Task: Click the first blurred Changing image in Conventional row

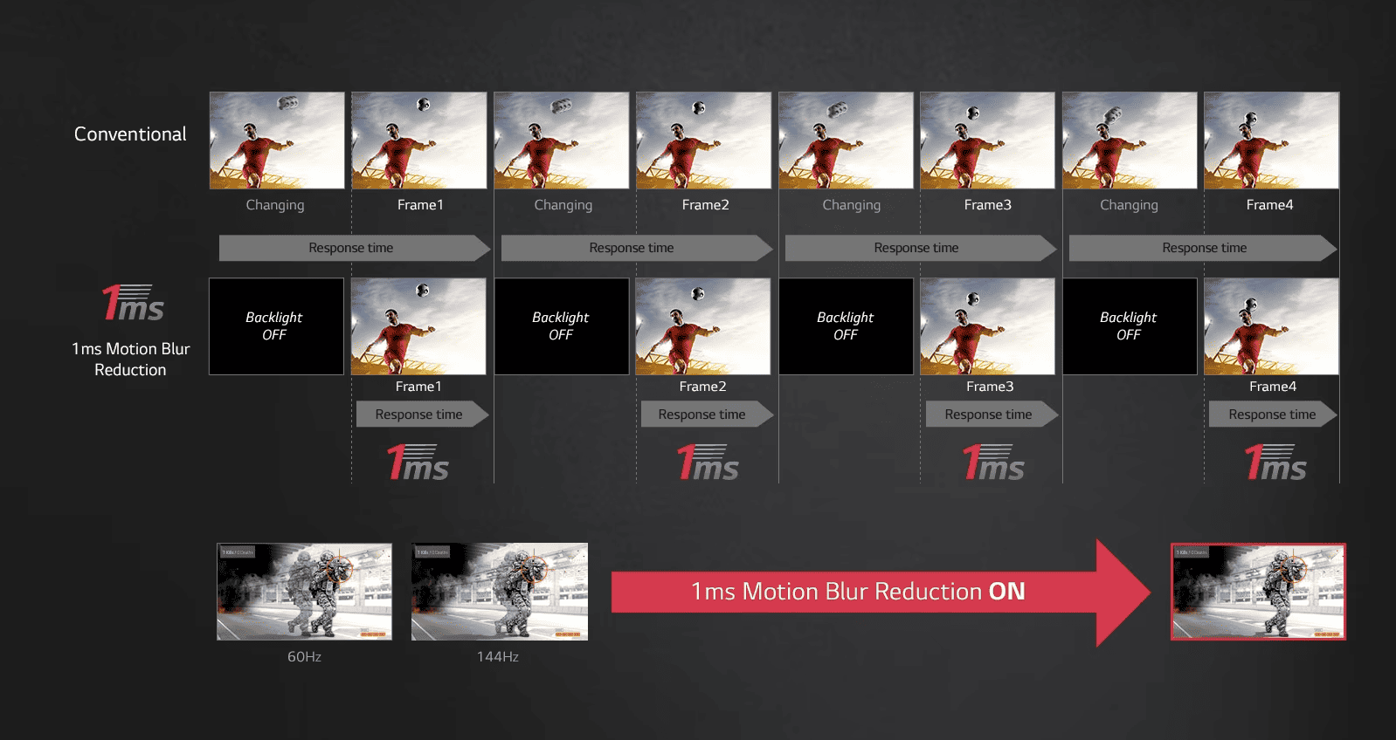Action: 277,140
